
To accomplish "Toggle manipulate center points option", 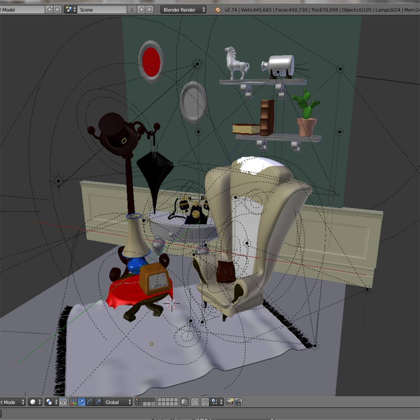I will [63, 402].
